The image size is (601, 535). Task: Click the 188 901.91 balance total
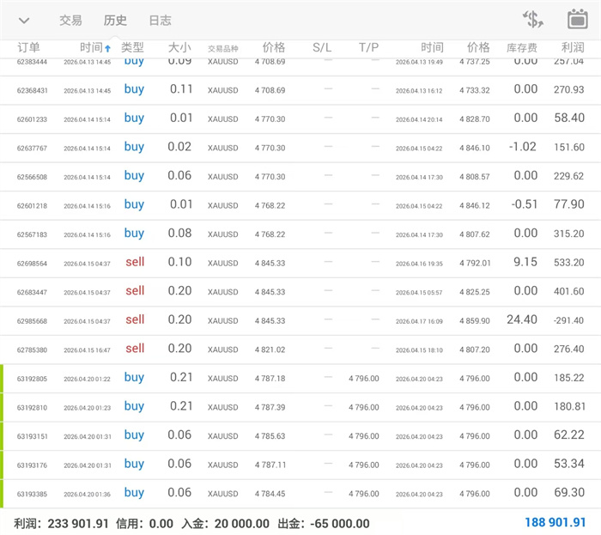coord(555,522)
